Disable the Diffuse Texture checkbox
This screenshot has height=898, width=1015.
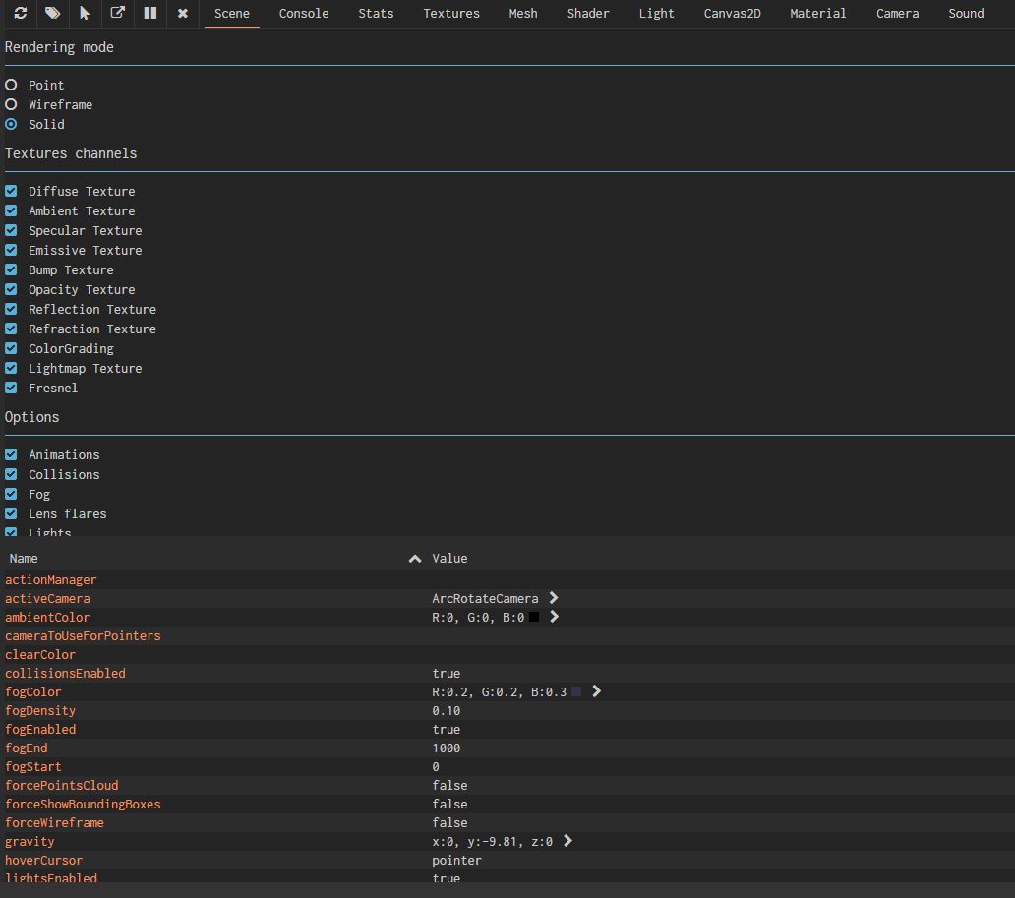point(11,191)
